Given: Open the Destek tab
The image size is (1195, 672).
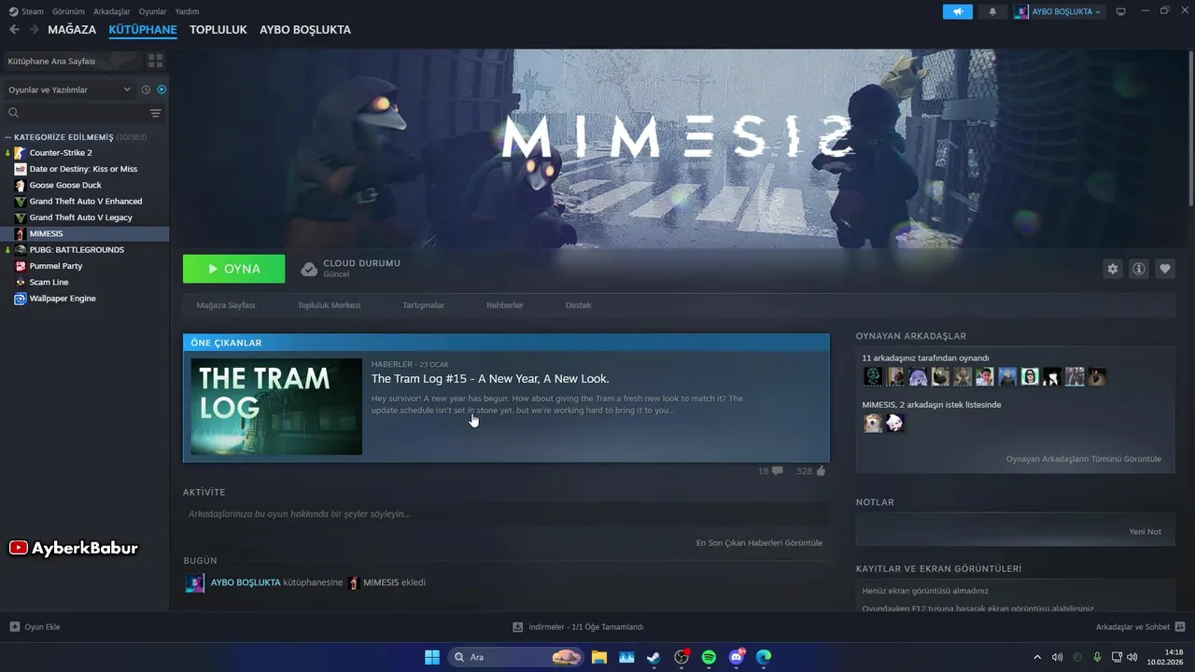Looking at the screenshot, I should pyautogui.click(x=578, y=305).
